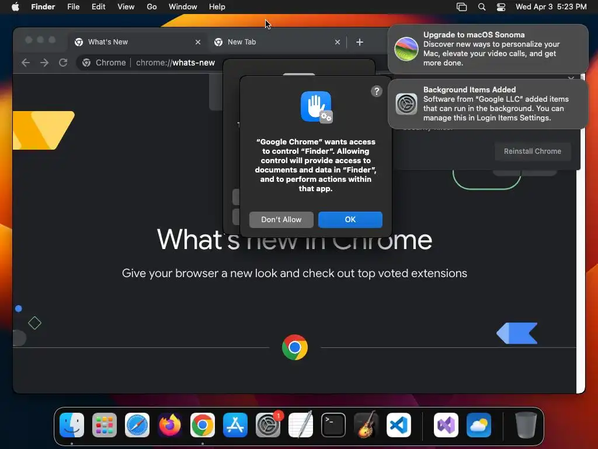Click the date and time in menu bar
Image resolution: width=598 pixels, height=449 pixels.
[x=551, y=7]
